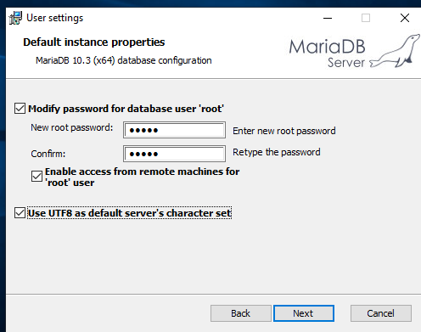Uncheck Modify password for root checkbox
The width and height of the screenshot is (421, 332).
point(20,109)
